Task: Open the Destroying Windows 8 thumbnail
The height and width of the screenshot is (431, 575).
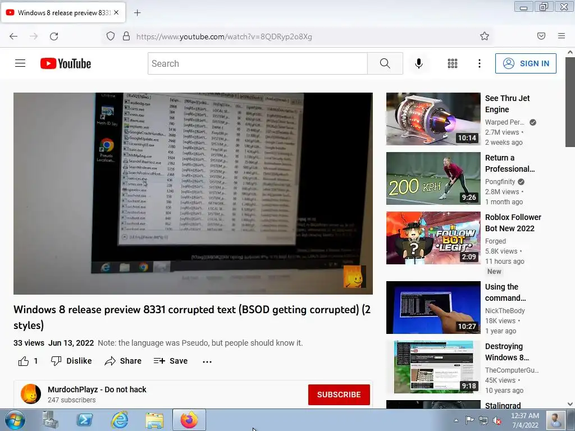Action: 433,367
